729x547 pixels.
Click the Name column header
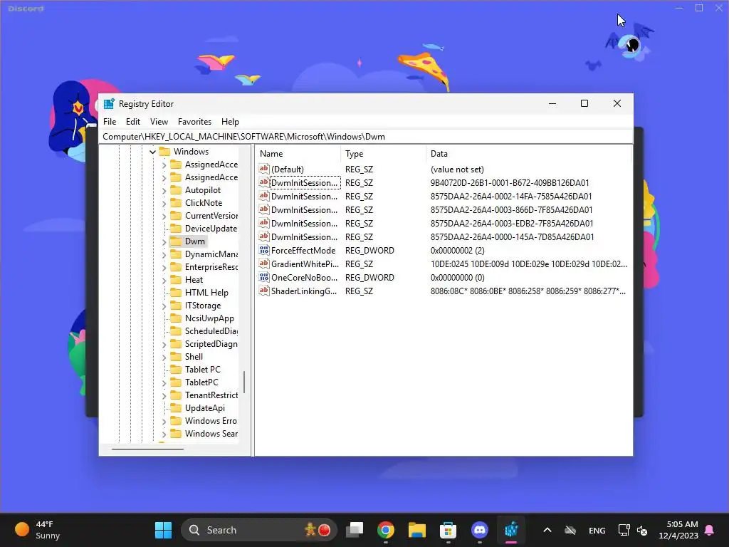(x=298, y=154)
